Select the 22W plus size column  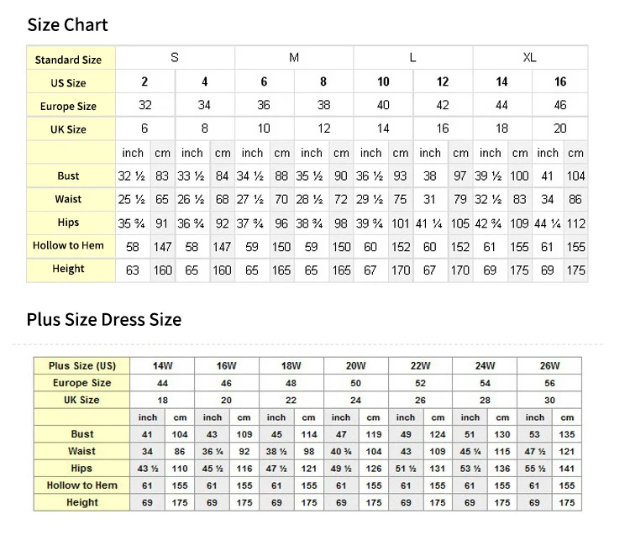click(x=421, y=366)
